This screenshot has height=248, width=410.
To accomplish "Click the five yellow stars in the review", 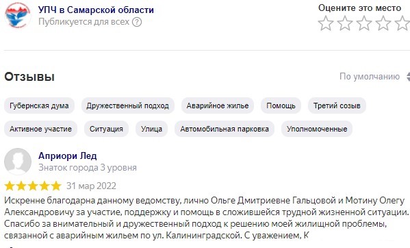I will click(x=33, y=186).
